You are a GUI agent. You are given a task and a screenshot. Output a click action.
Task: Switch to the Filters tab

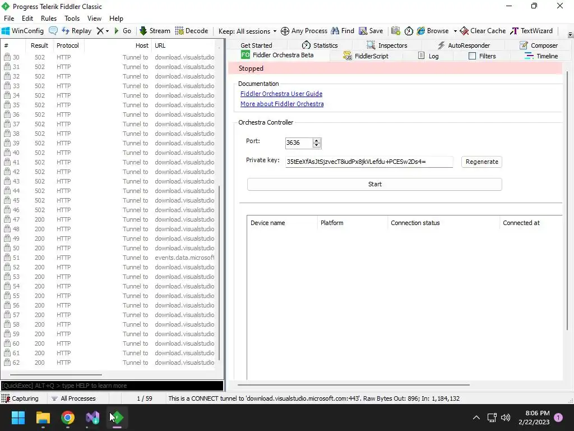pos(482,56)
